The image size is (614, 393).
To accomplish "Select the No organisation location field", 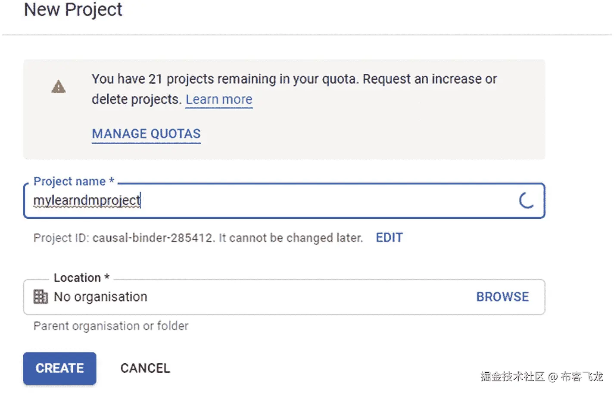I will (259, 297).
